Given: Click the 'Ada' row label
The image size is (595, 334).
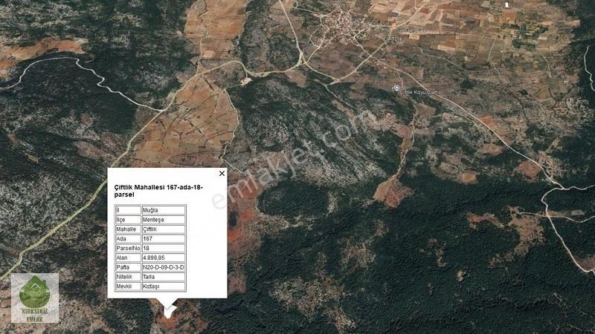Looking at the screenshot, I should pos(128,238).
